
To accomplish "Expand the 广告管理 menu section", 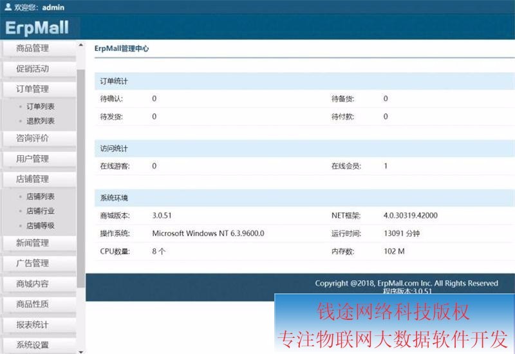I will tap(39, 263).
